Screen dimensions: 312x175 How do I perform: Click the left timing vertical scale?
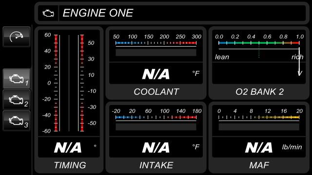click(x=56, y=83)
